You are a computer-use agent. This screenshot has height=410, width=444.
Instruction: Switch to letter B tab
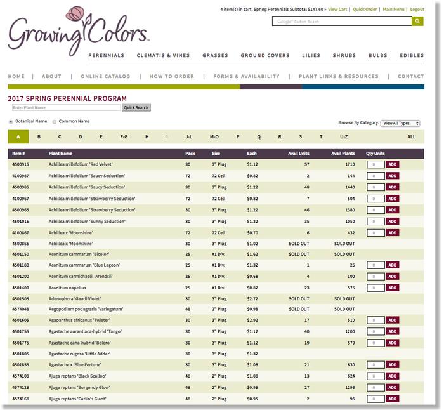tap(39, 137)
